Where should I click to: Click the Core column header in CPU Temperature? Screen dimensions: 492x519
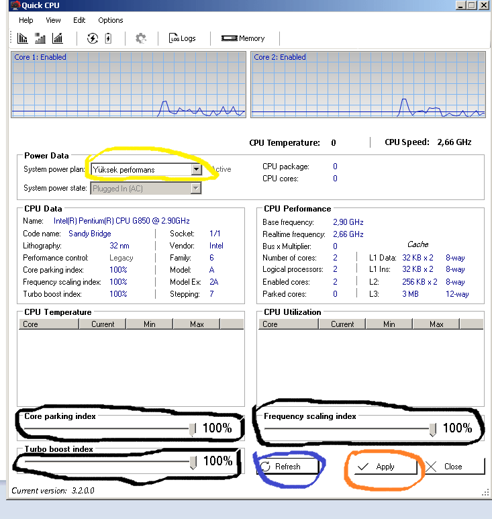tap(49, 324)
